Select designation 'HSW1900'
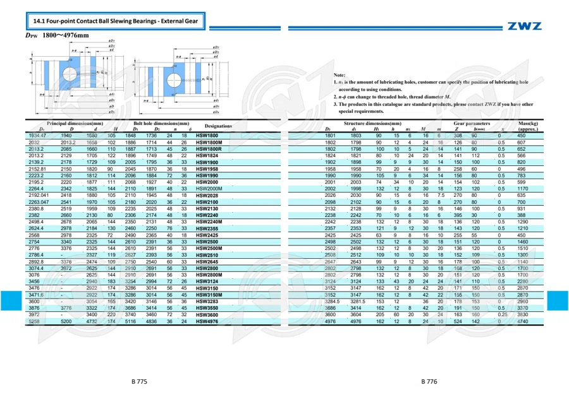This screenshot has width=569, height=402. [x=207, y=162]
